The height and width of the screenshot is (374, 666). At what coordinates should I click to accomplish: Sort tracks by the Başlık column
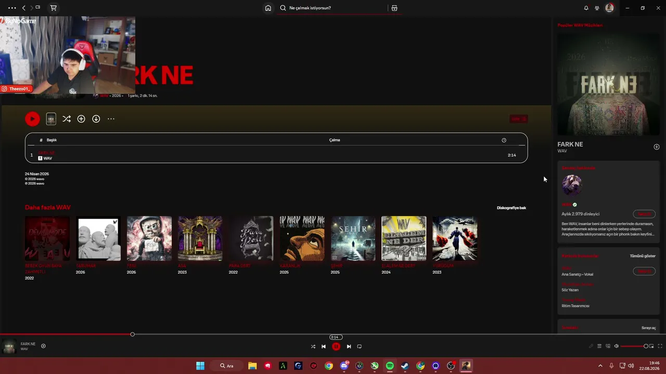click(52, 140)
